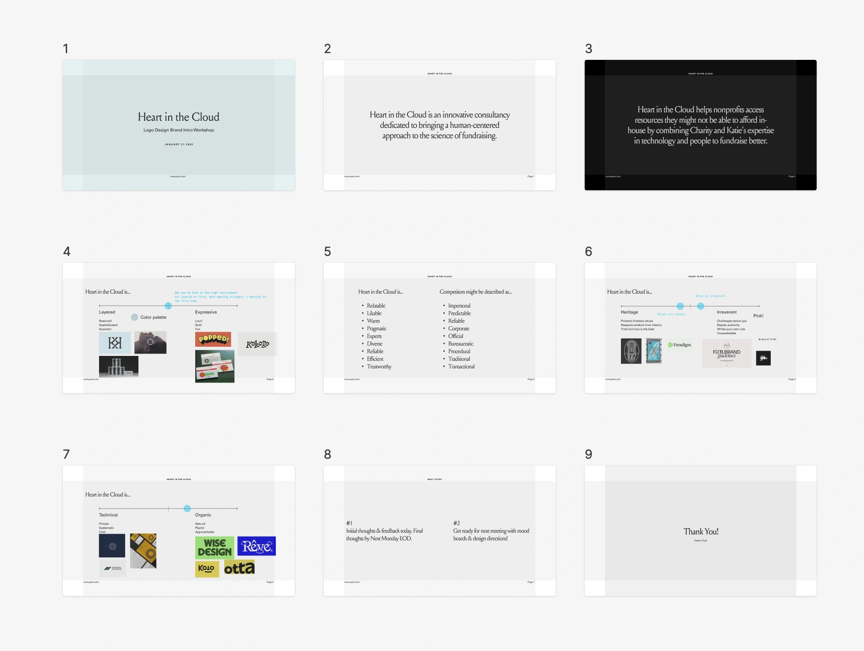The image size is (864, 651).
Task: Click the 'Color palette' circle swatch on slide 4
Action: [135, 317]
